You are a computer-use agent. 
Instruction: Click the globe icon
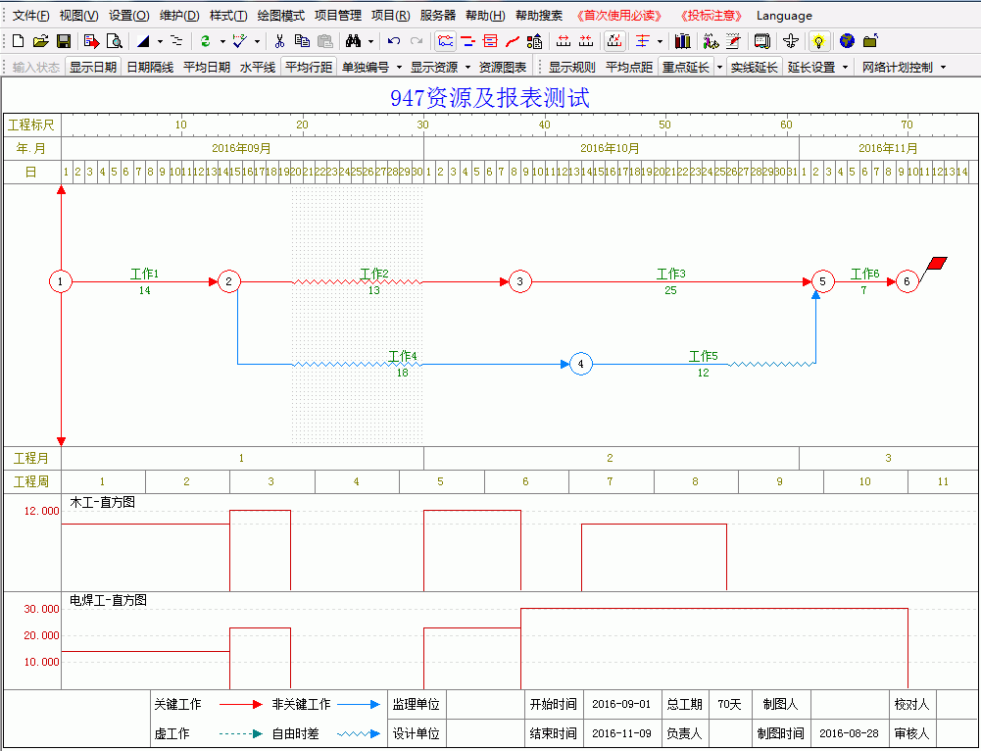[x=847, y=41]
